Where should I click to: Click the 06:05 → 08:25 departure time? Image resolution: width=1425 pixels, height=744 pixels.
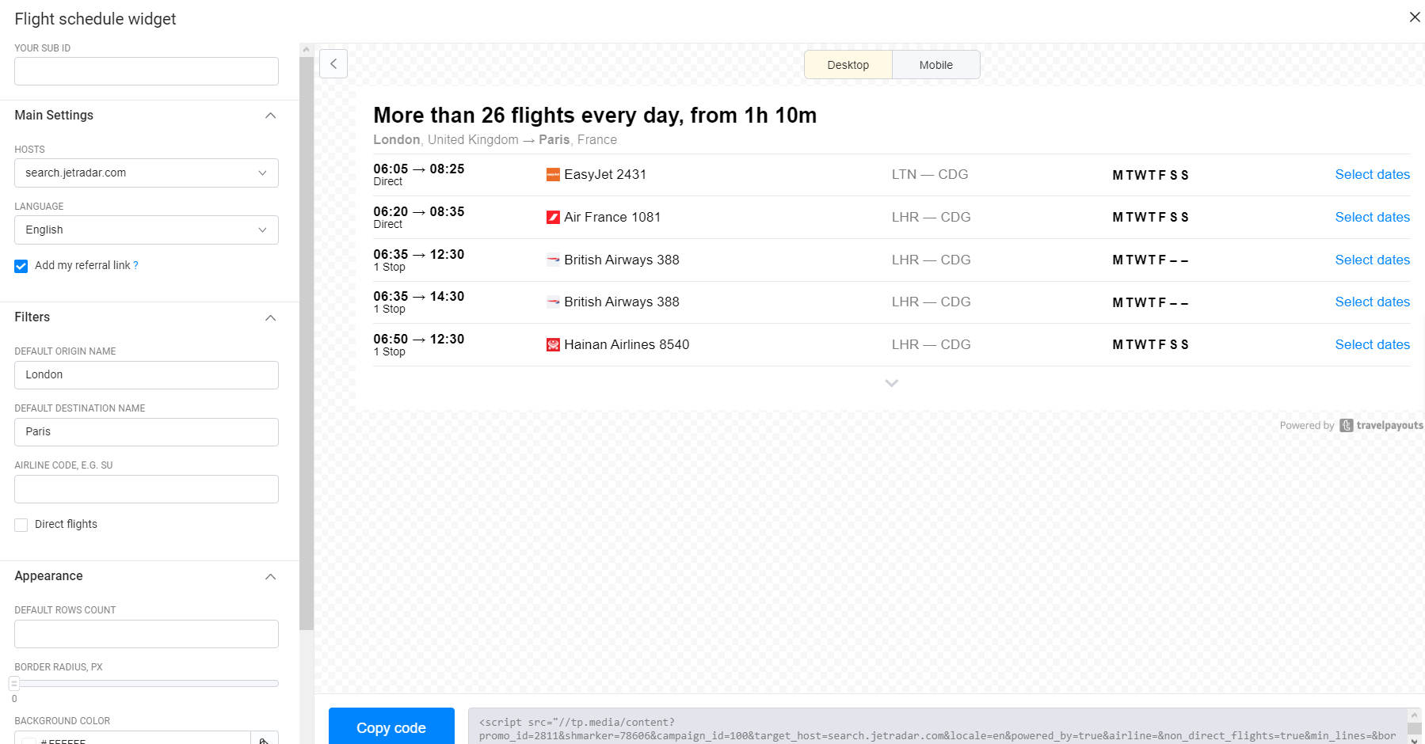419,169
